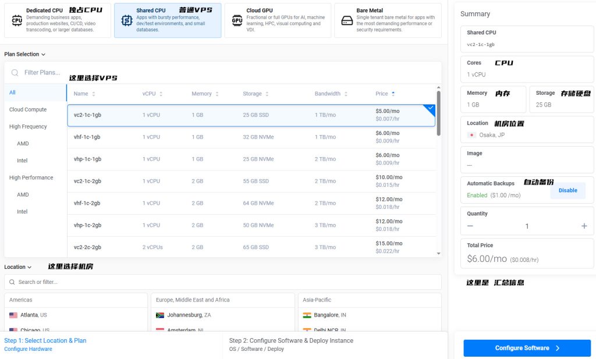Disable automatic backups
This screenshot has width=596, height=359.
[x=568, y=190]
